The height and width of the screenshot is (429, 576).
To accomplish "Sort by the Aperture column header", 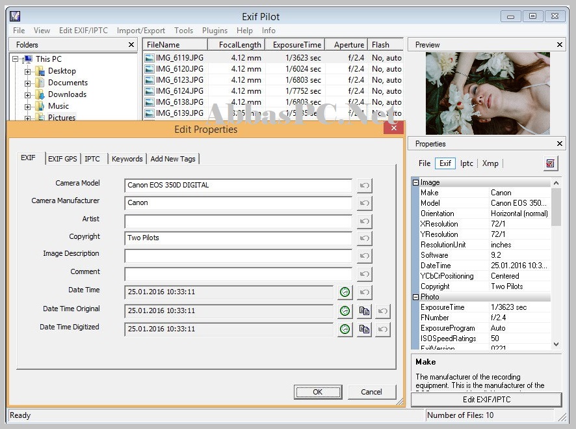I will (x=347, y=44).
